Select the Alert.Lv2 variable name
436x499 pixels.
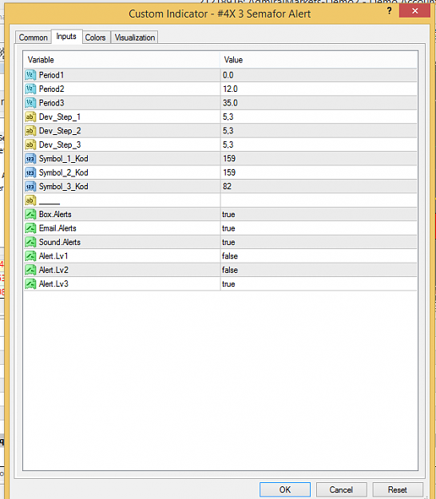click(x=54, y=270)
